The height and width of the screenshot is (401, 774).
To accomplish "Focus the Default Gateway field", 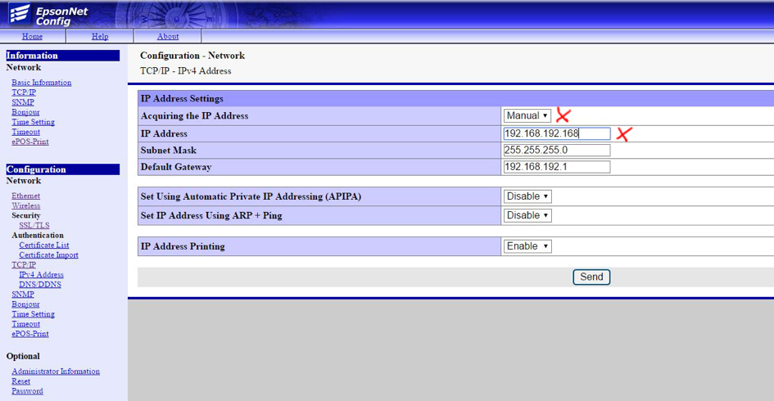I will pyautogui.click(x=556, y=167).
